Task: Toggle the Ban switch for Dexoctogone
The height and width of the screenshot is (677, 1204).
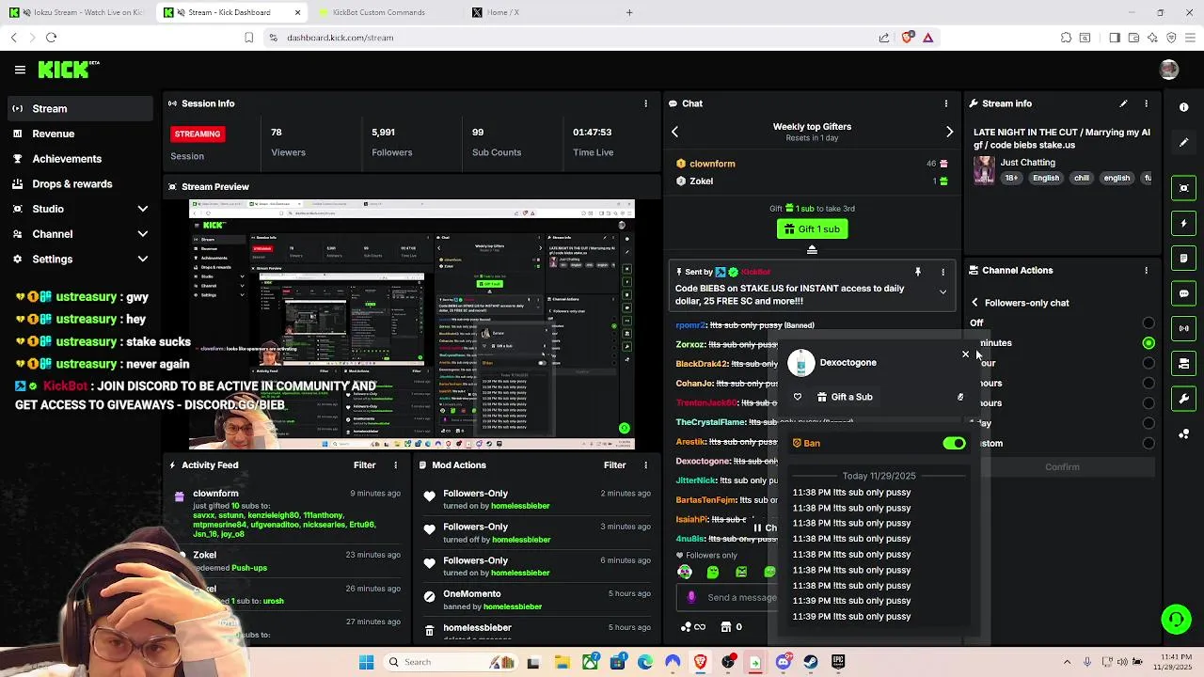Action: [954, 443]
